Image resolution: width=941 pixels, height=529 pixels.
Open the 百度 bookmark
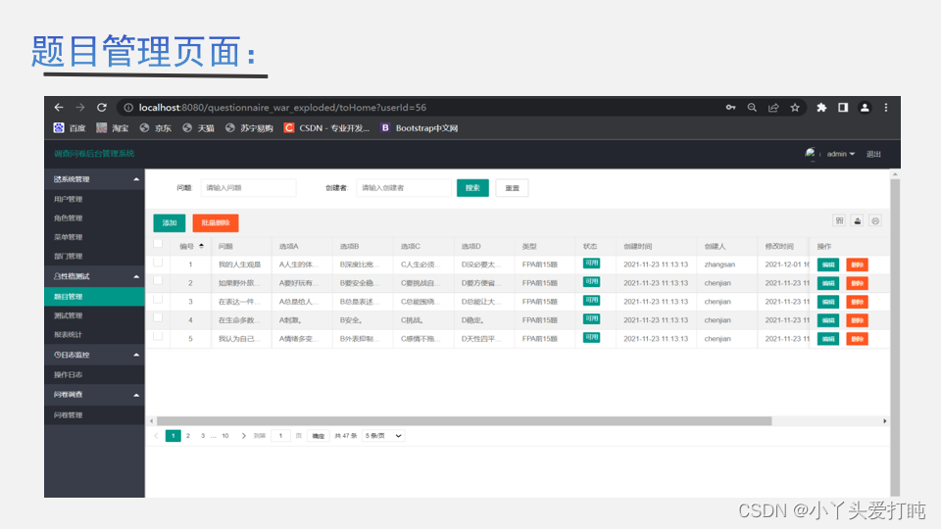click(70, 127)
